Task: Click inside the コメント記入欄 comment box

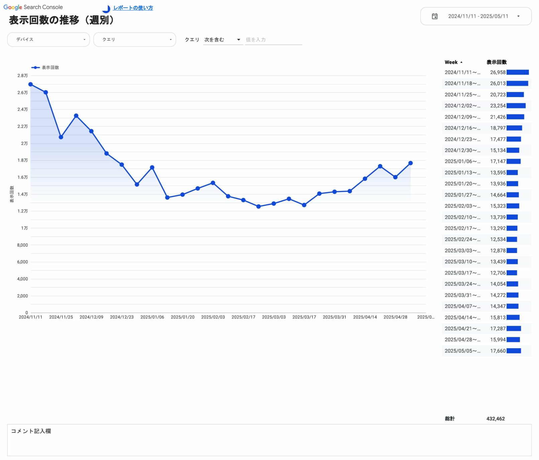Action: click(x=134, y=442)
